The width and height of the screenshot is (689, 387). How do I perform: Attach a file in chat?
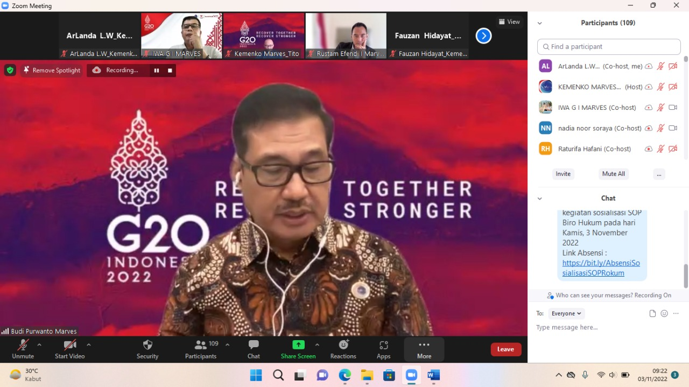[652, 313]
